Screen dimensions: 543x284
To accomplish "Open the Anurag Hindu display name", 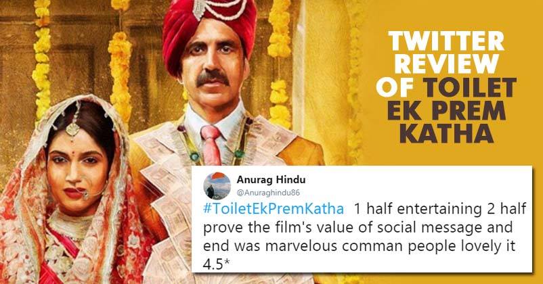I will (271, 180).
